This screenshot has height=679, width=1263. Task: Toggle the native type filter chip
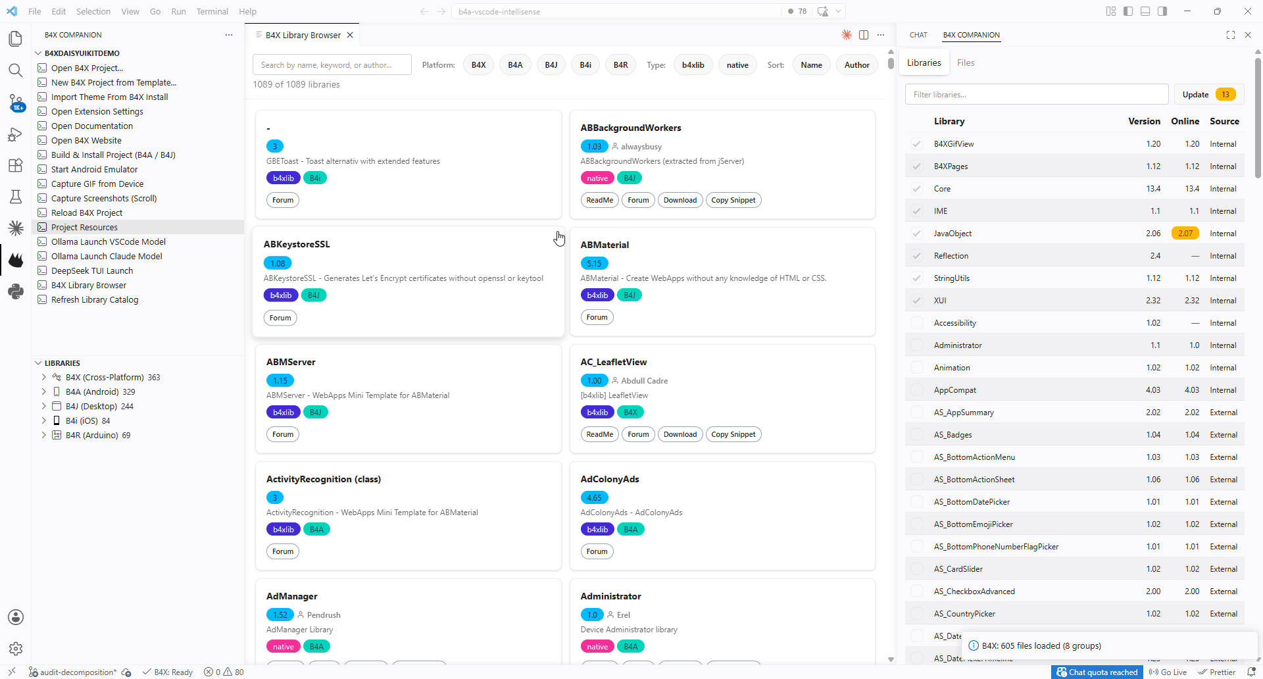tap(737, 65)
